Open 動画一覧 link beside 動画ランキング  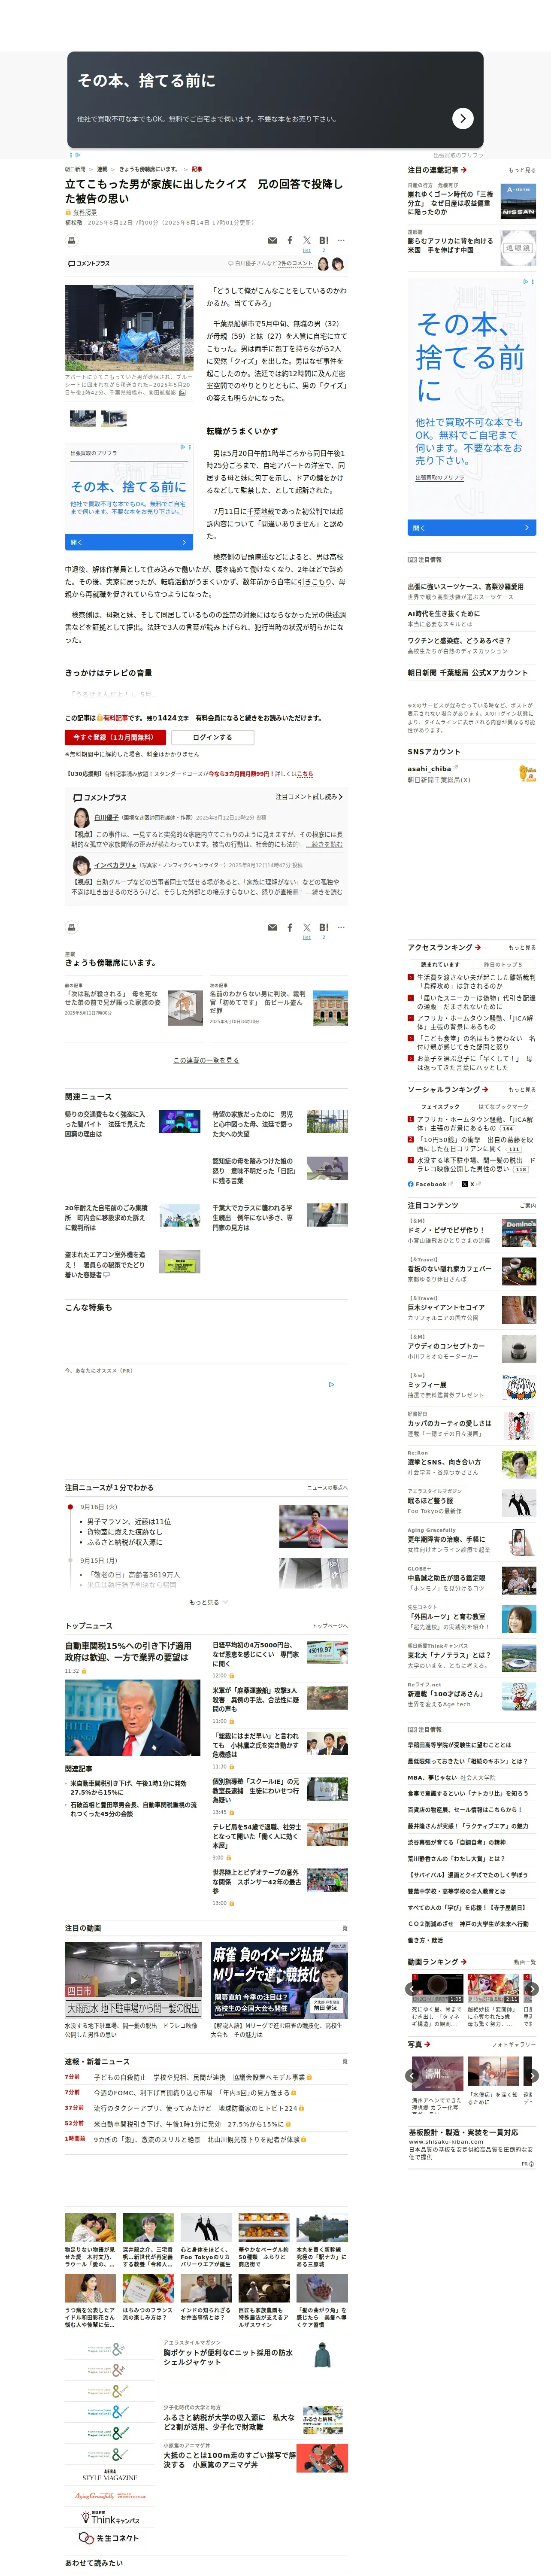click(x=524, y=1962)
